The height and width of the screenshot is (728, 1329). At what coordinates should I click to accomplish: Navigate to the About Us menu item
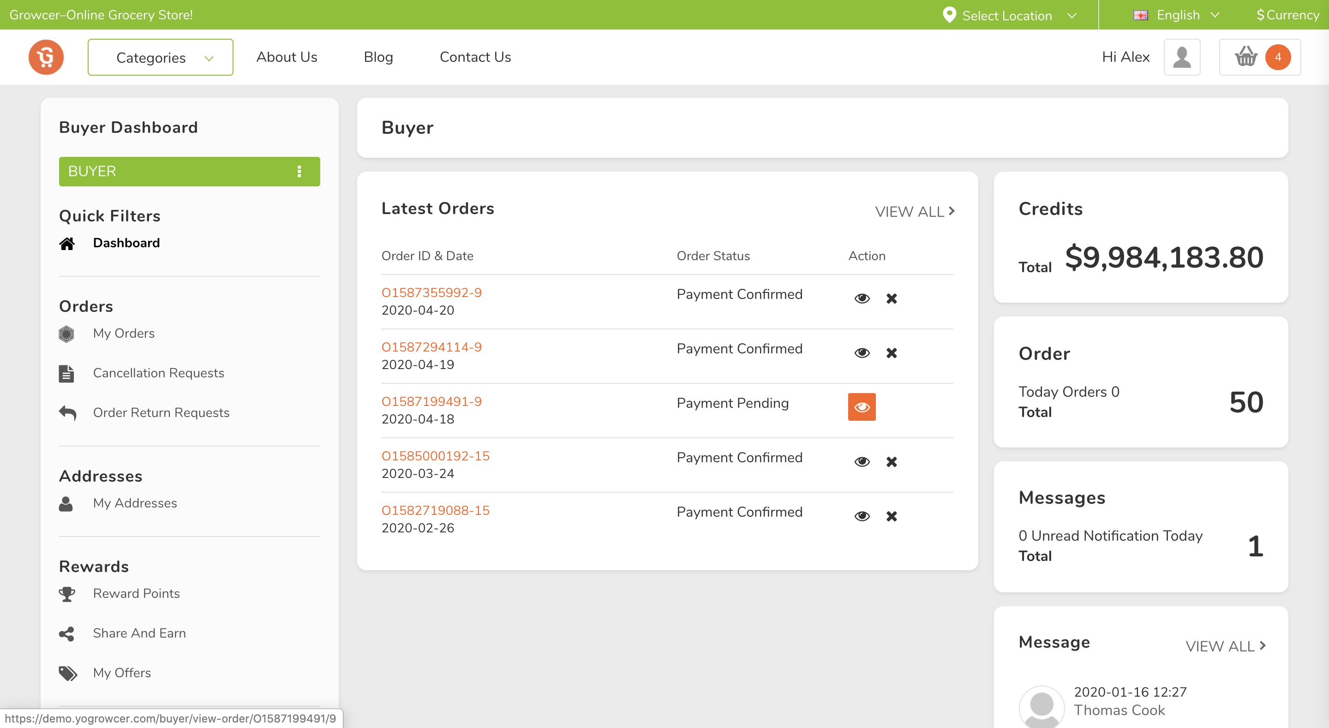click(x=287, y=57)
